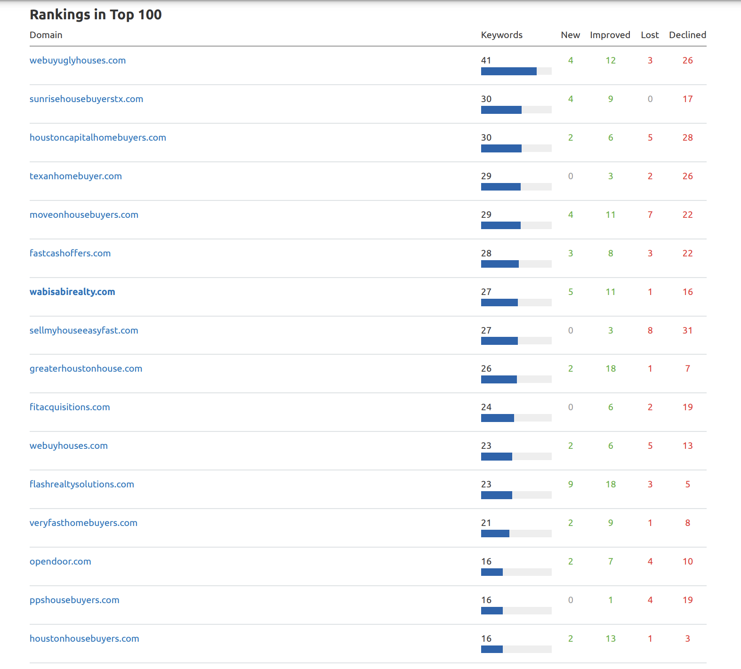The image size is (741, 669).
Task: Click keyword count 29 for texanhomebuyer.com
Action: pyautogui.click(x=486, y=176)
